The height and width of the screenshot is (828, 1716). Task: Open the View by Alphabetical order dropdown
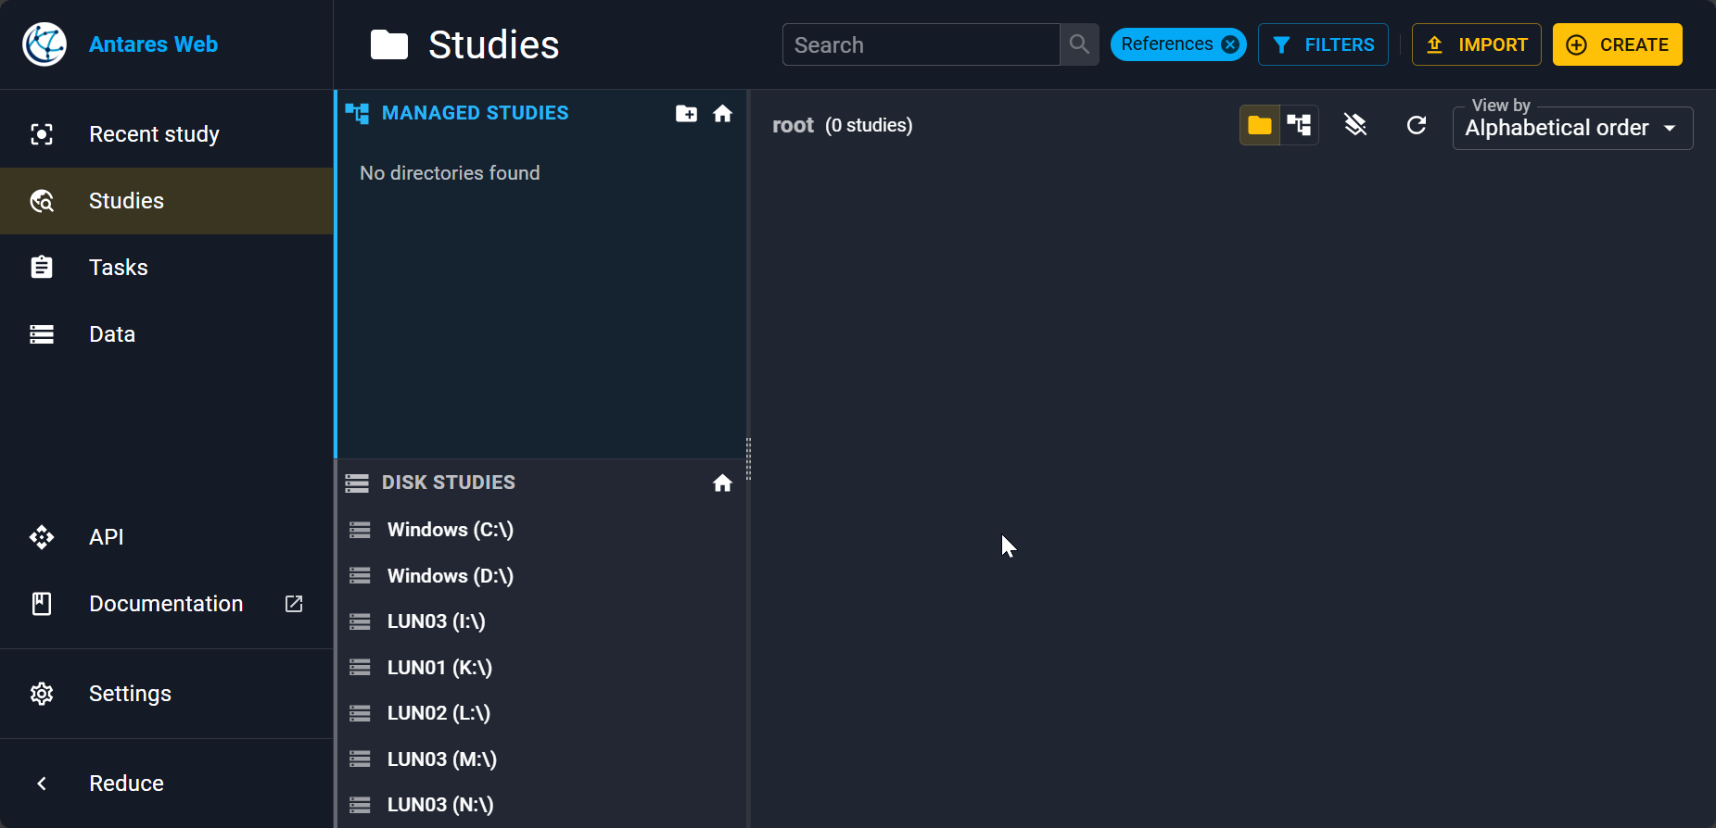[x=1572, y=128]
